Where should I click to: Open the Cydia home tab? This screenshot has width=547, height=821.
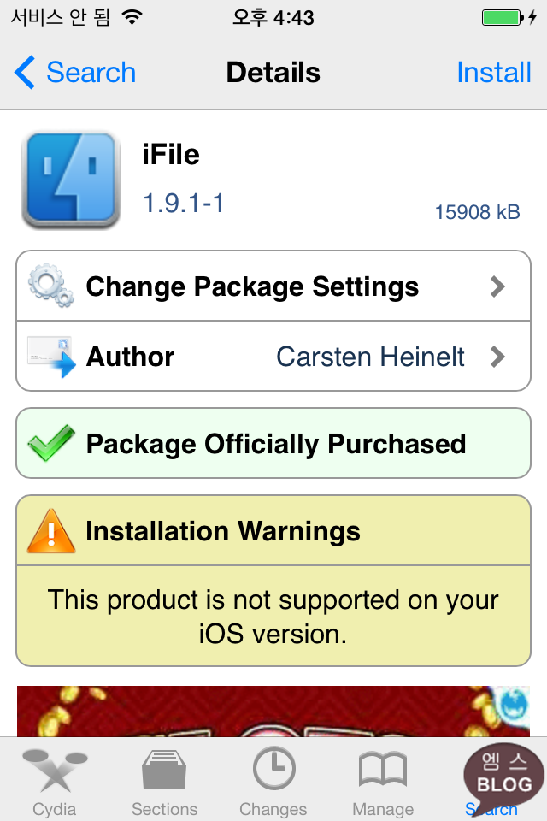click(54, 783)
